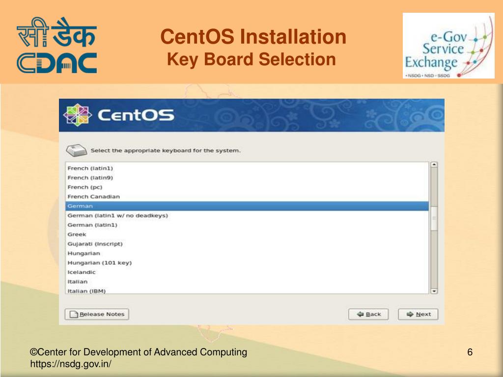The width and height of the screenshot is (503, 377).
Task: Select the plain Hungarian keyboard entry
Action: [x=247, y=253]
